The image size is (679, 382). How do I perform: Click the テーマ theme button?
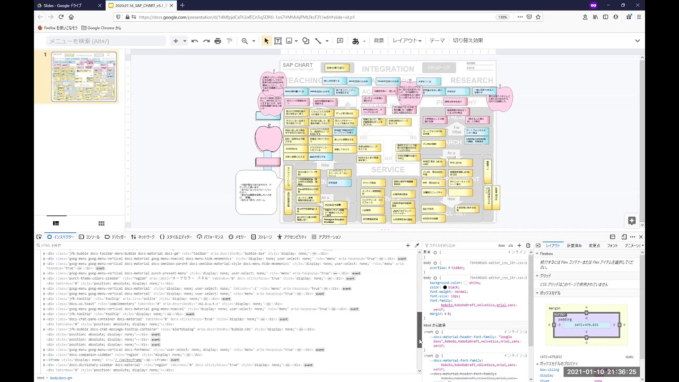click(437, 41)
